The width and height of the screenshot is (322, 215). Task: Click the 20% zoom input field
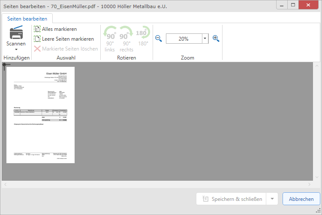[x=184, y=39]
